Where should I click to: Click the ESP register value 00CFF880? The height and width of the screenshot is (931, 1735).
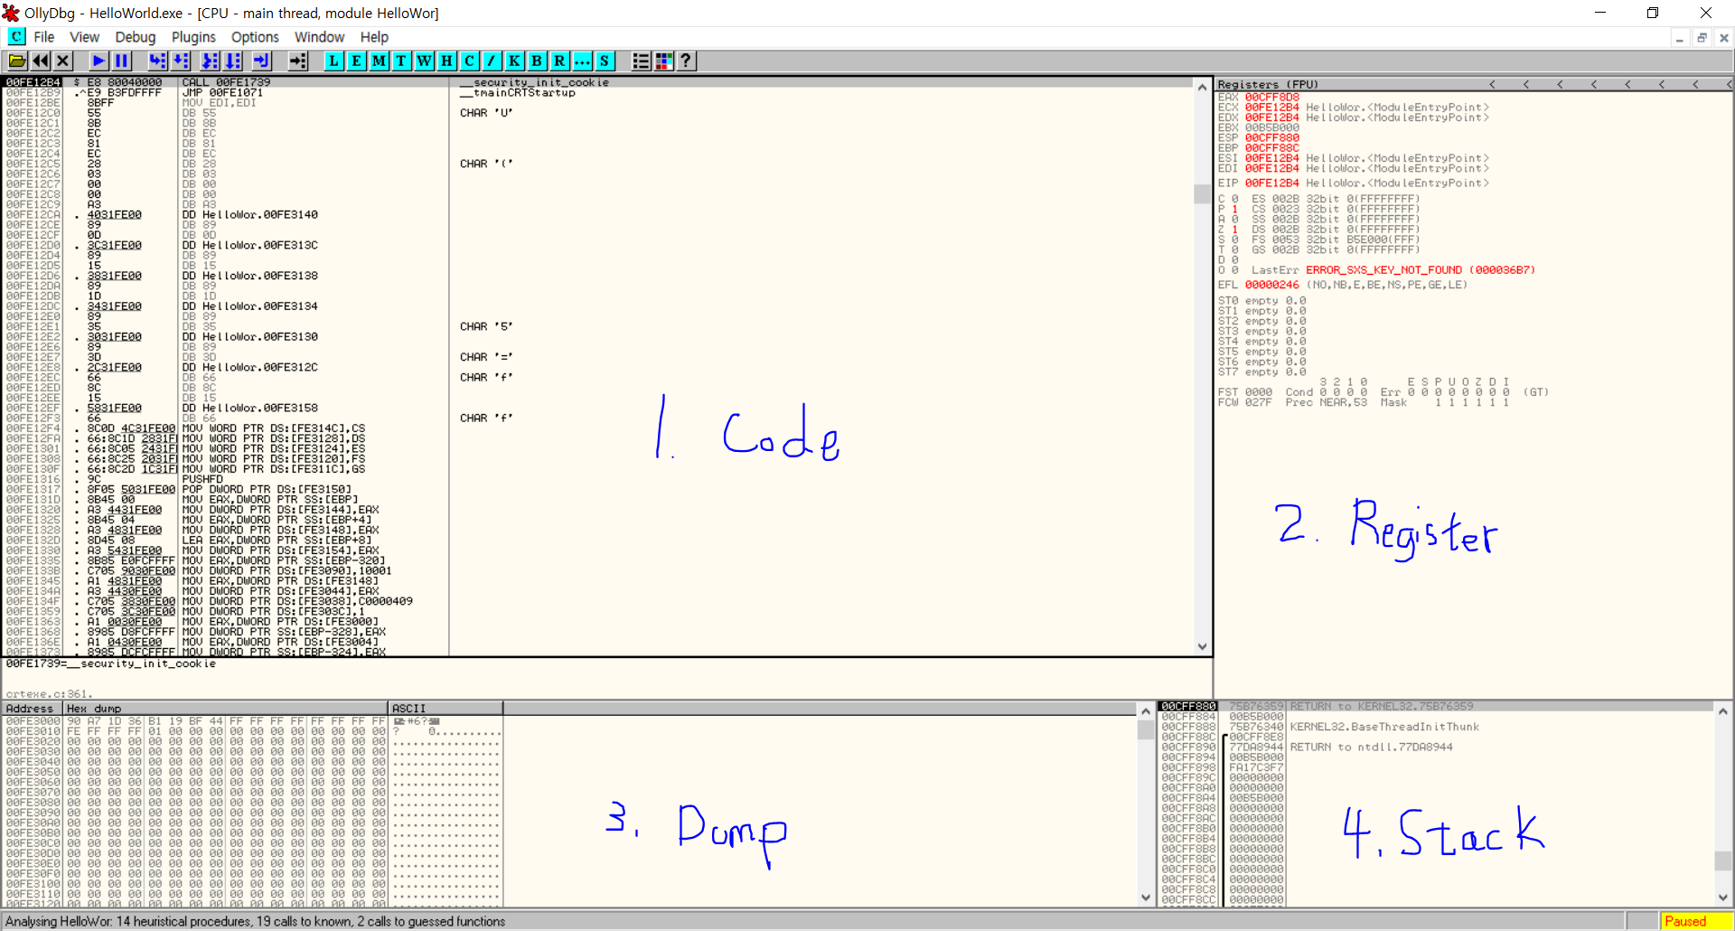point(1272,137)
